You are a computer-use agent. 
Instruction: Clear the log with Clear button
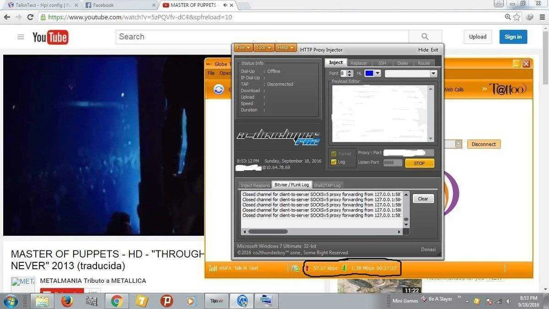coord(423,199)
